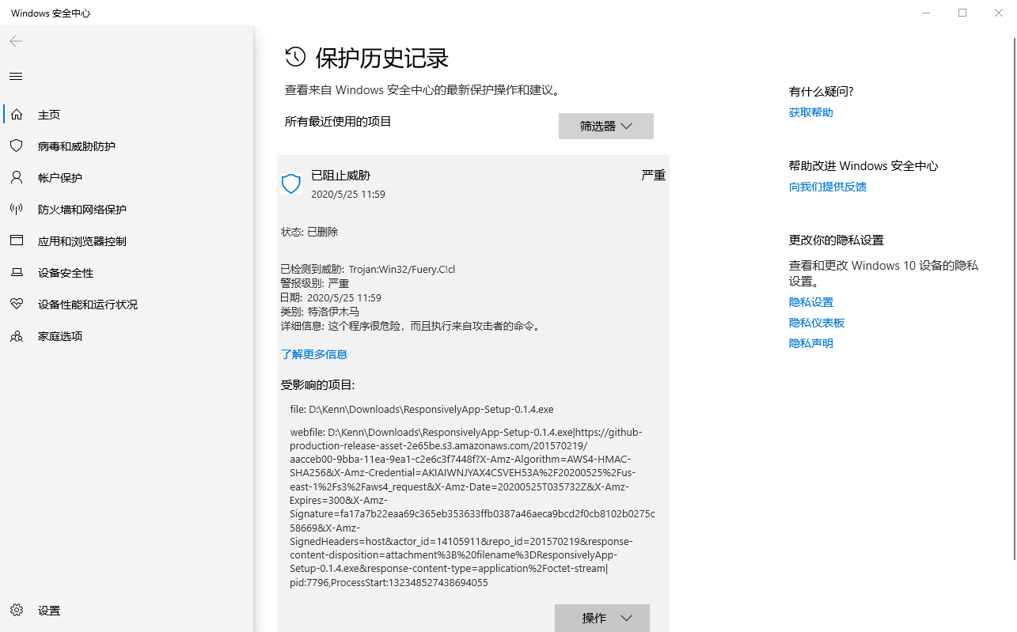
Task: Click the pid:7796 ProcessStart line
Action: point(389,582)
